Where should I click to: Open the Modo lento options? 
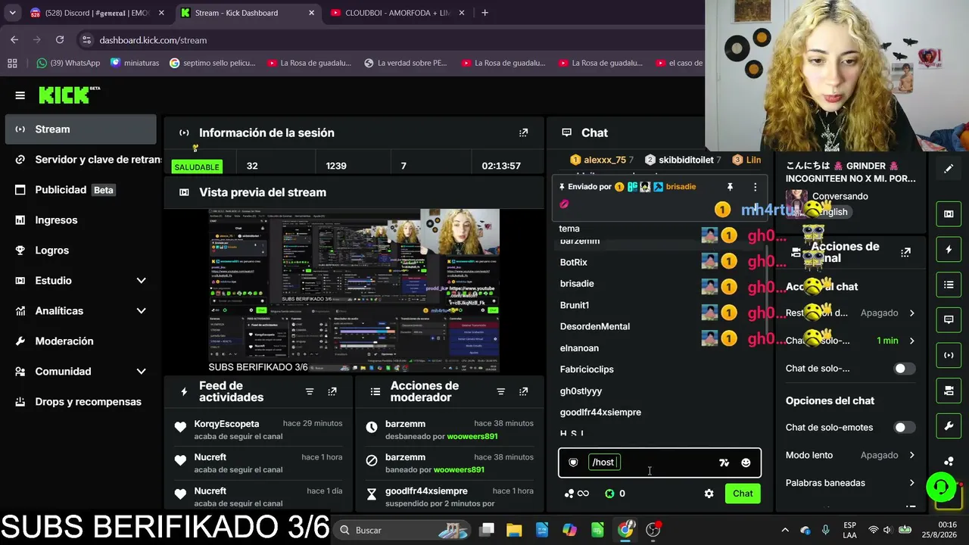coord(850,455)
